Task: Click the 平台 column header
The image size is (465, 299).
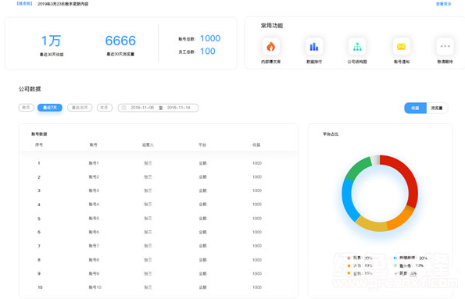Action: 202,145
